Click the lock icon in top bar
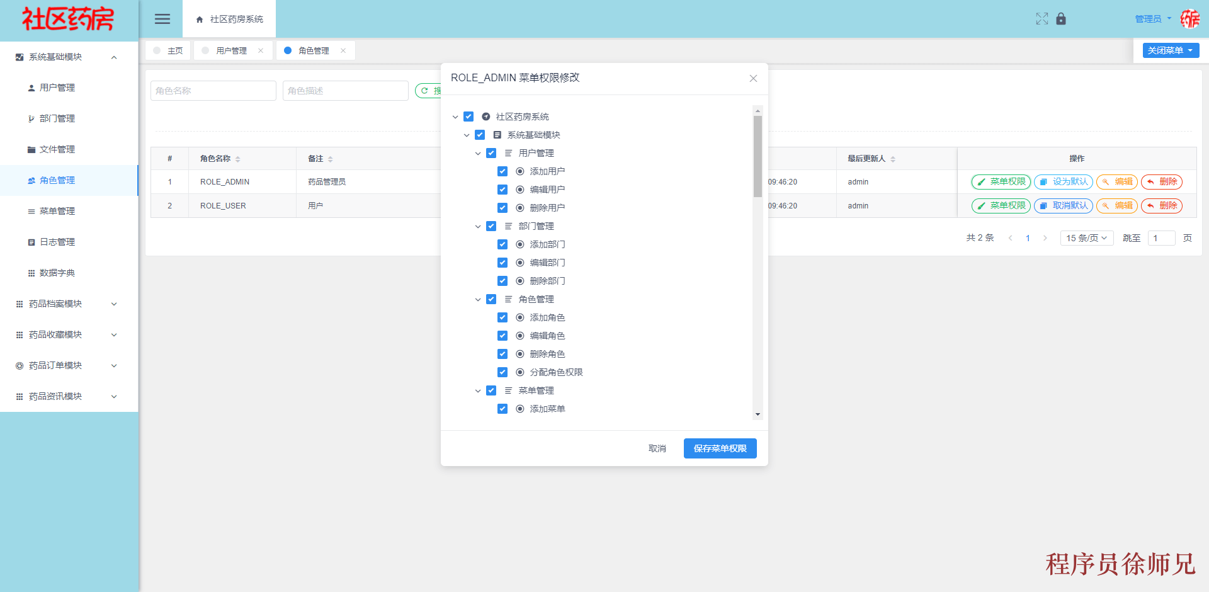 (1061, 19)
